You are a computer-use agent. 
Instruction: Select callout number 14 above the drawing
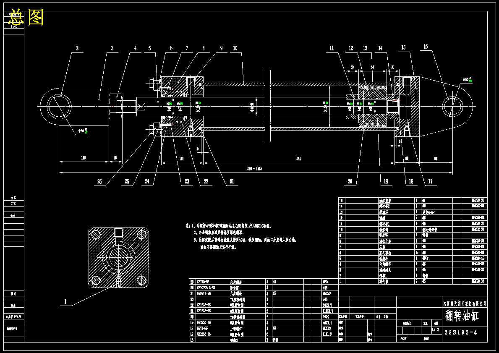click(x=380, y=48)
